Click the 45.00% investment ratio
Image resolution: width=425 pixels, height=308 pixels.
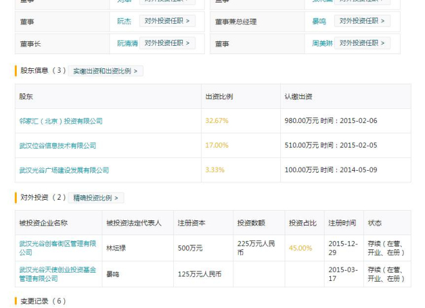point(300,248)
